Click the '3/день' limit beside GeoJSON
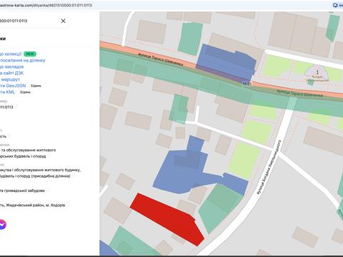343x257 pixels. [x=36, y=86]
